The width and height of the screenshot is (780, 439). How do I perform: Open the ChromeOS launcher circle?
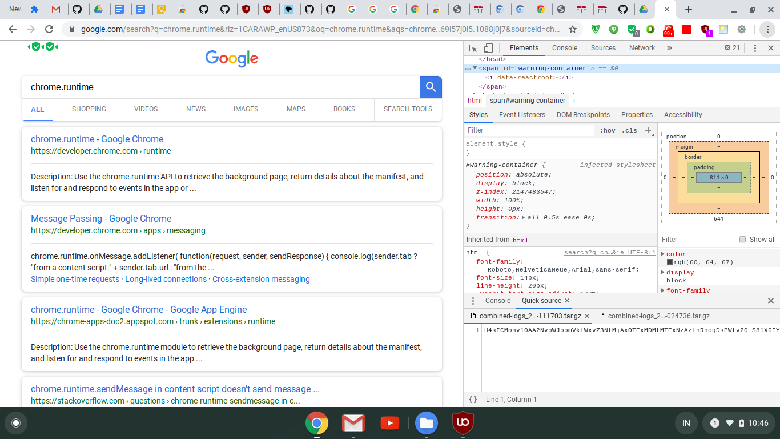(x=16, y=423)
